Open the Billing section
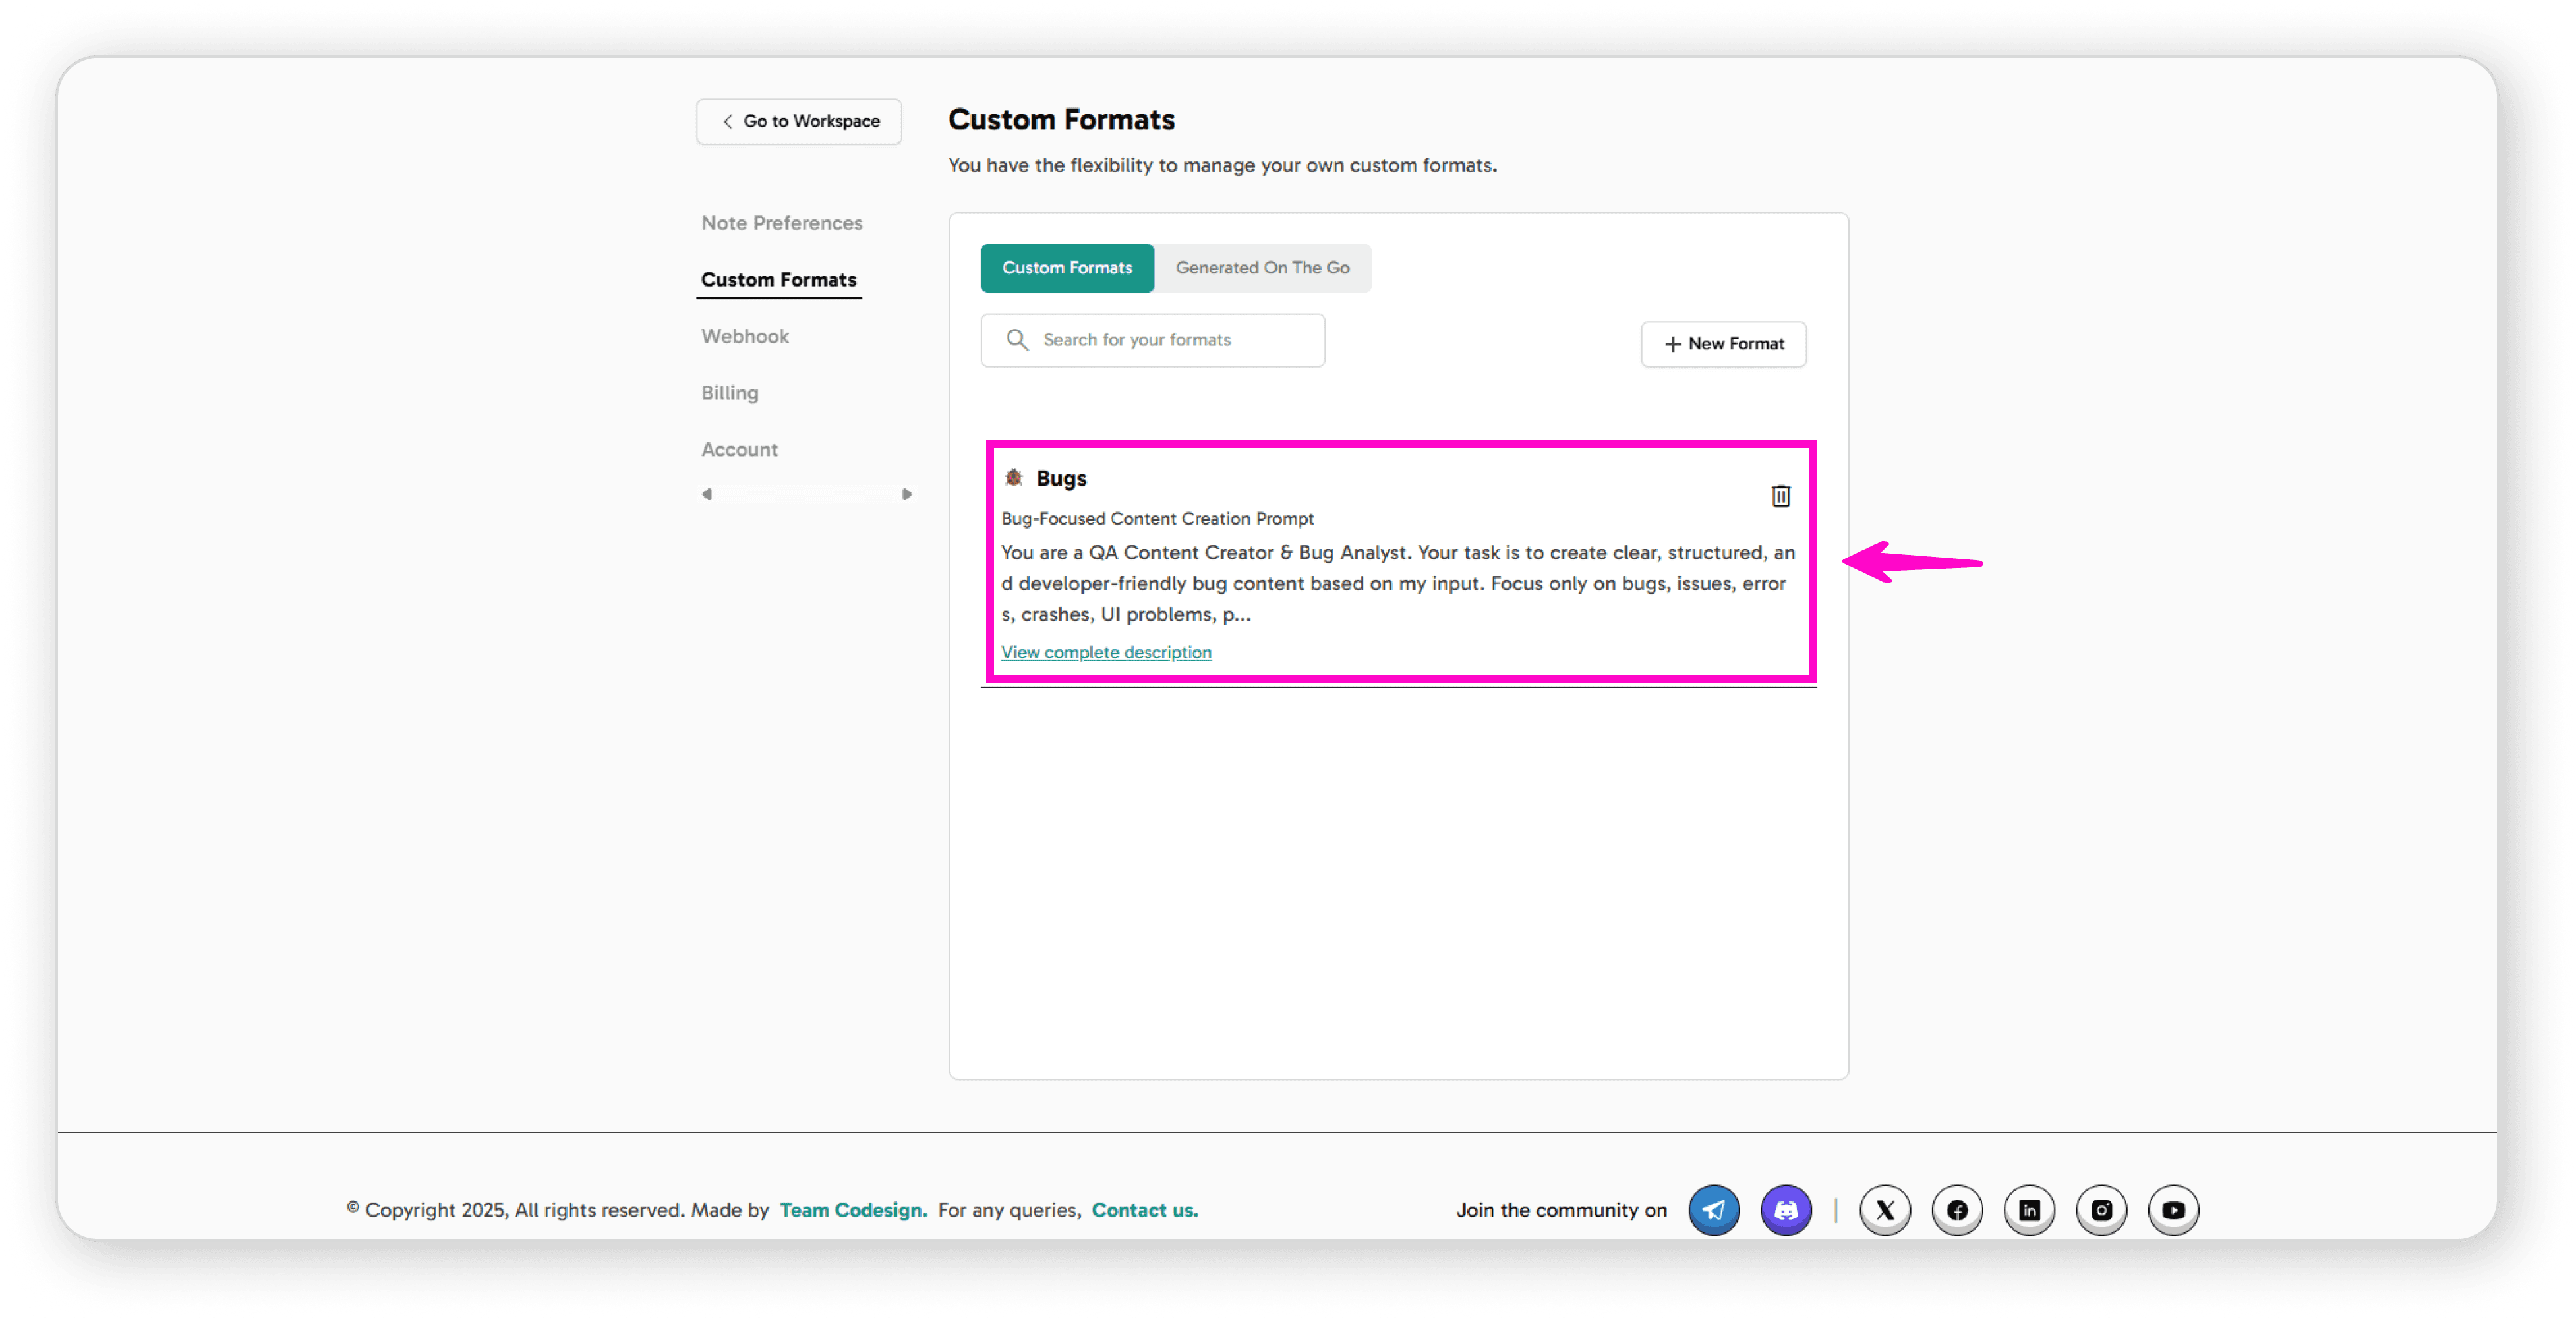 coord(729,393)
